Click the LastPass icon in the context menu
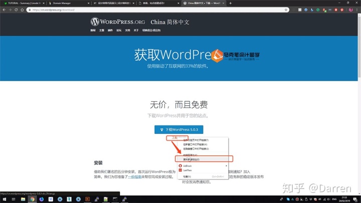Viewport: 361px width, 203px height. [x=180, y=170]
